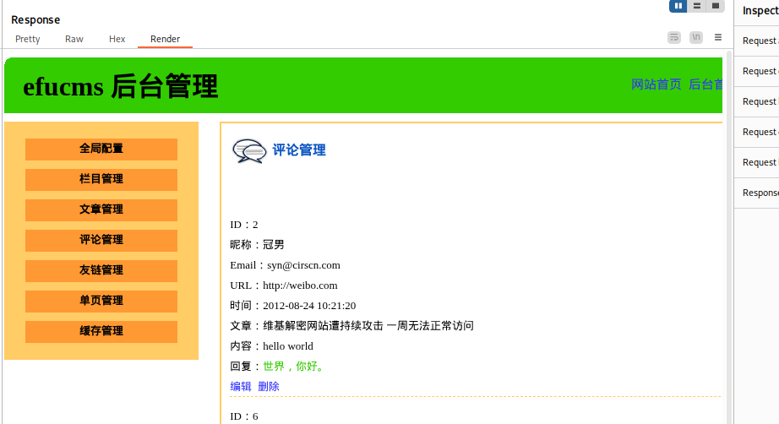
Task: Open 评论管理 in the sidebar
Action: pos(101,241)
